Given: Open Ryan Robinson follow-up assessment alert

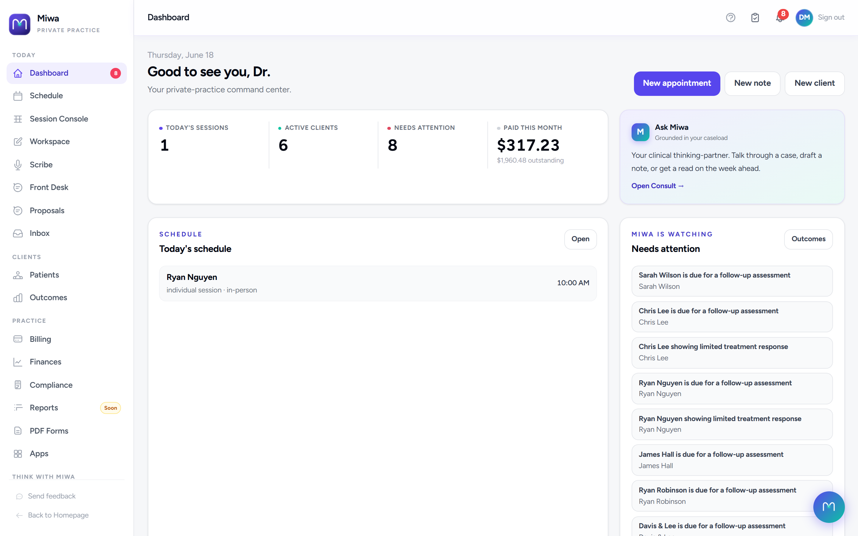Looking at the screenshot, I should (x=732, y=496).
